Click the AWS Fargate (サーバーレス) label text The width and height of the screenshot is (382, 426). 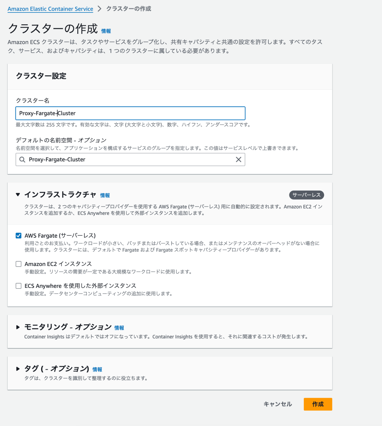coord(60,236)
